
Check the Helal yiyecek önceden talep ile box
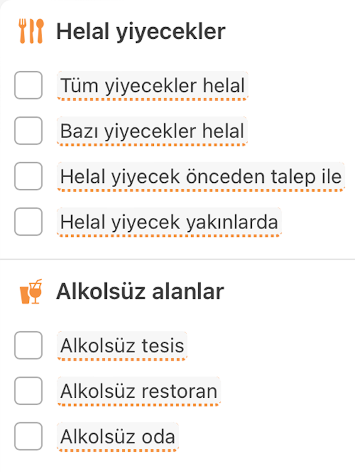coord(28,176)
